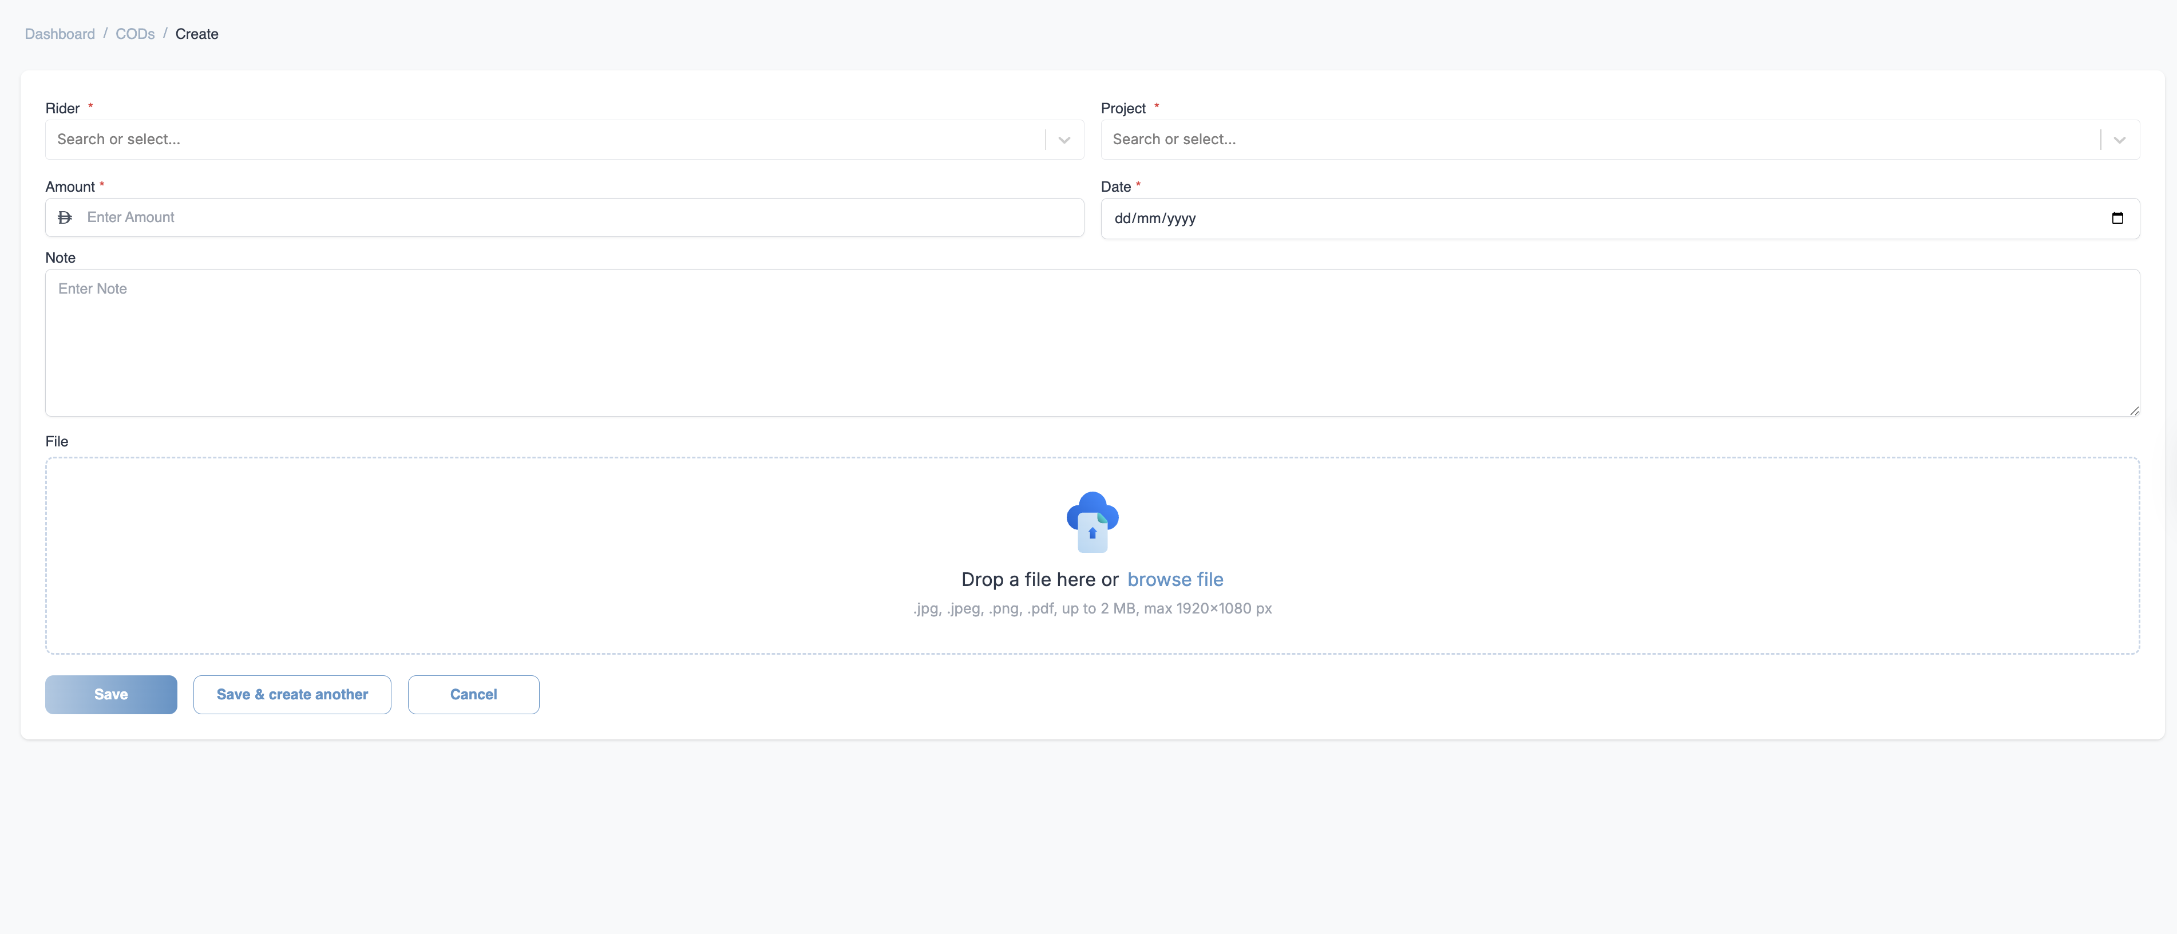
Task: Click Save & create another button
Action: pyautogui.click(x=291, y=694)
